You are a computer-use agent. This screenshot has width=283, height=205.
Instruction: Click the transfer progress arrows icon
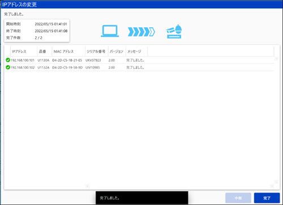pos(141,32)
